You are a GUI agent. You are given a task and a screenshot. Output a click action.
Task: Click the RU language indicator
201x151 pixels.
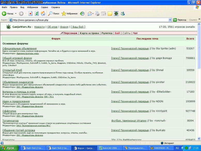[x=177, y=148]
